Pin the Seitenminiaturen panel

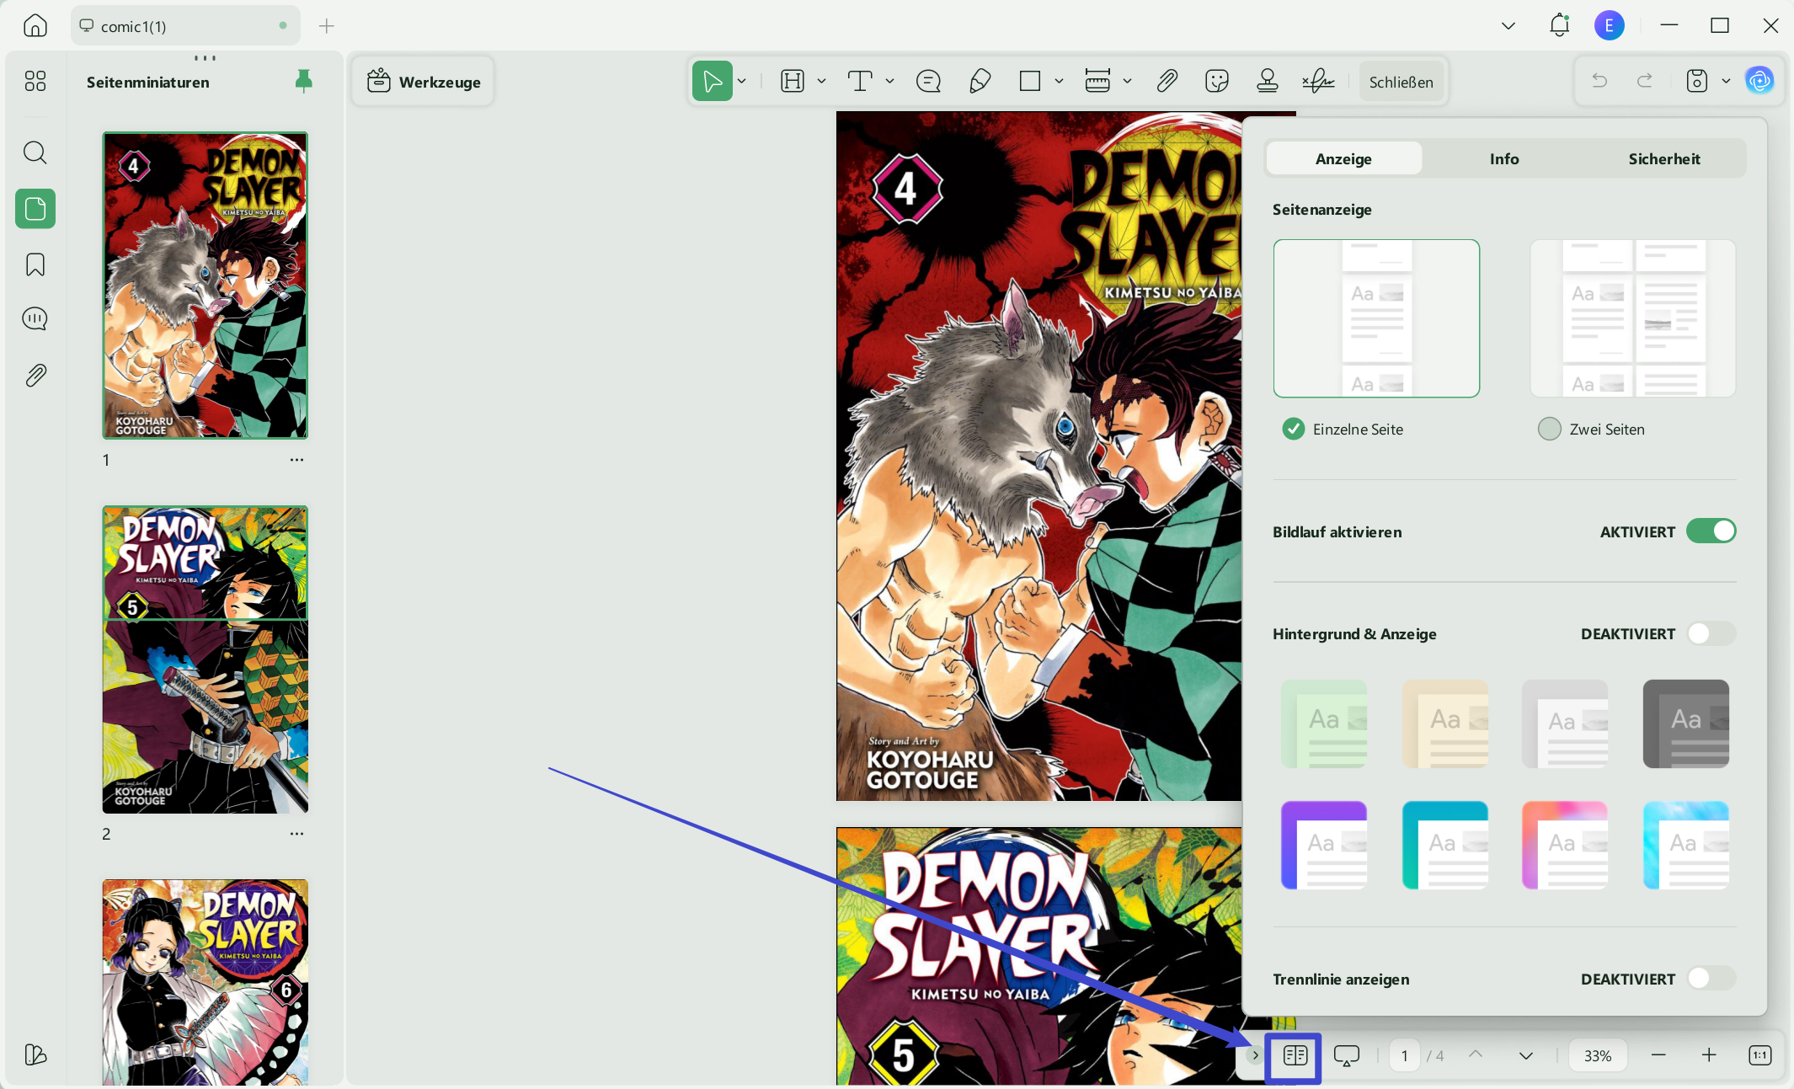coord(303,81)
